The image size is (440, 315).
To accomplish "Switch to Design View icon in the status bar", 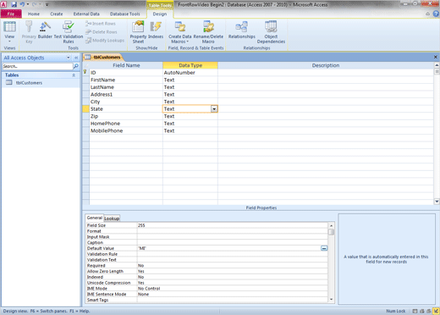I will click(436, 311).
